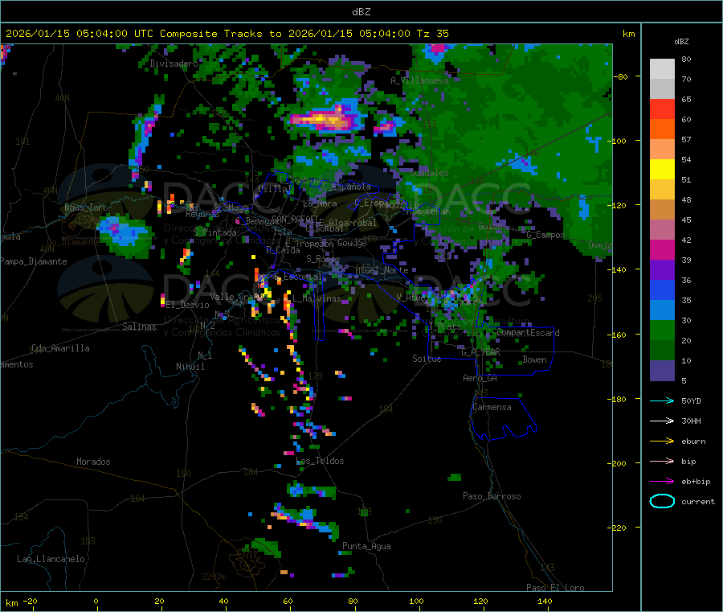
Task: Click the 'eb+bip' legend label
Action: [x=696, y=482]
